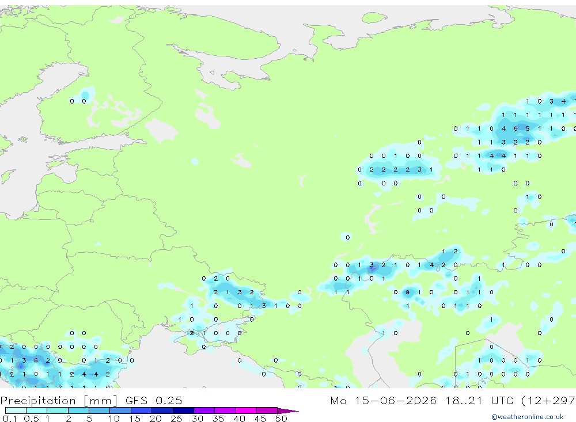The image size is (576, 422).
Task: Click the 0.1–0.5 mm legend color swatch
Action: [16, 410]
